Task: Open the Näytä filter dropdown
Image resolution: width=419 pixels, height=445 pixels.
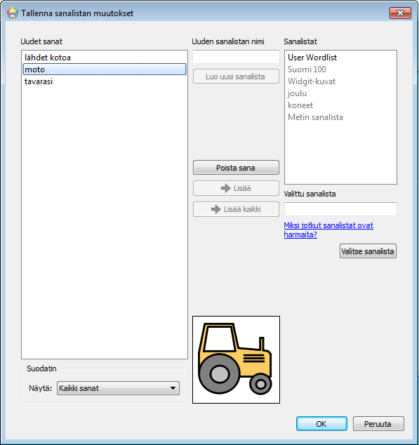Action: pos(118,388)
